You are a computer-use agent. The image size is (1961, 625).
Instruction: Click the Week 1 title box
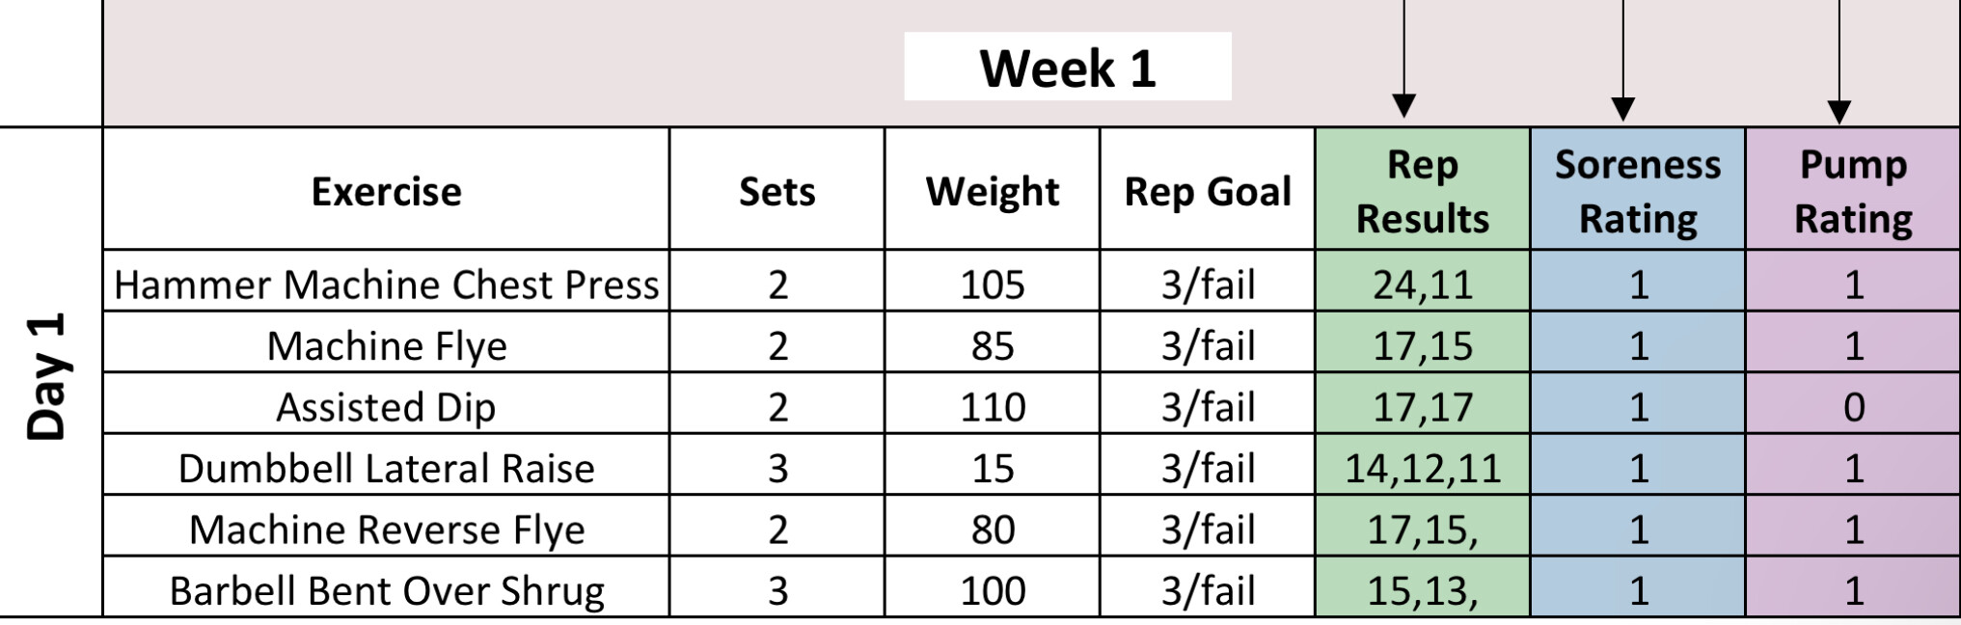point(1067,68)
